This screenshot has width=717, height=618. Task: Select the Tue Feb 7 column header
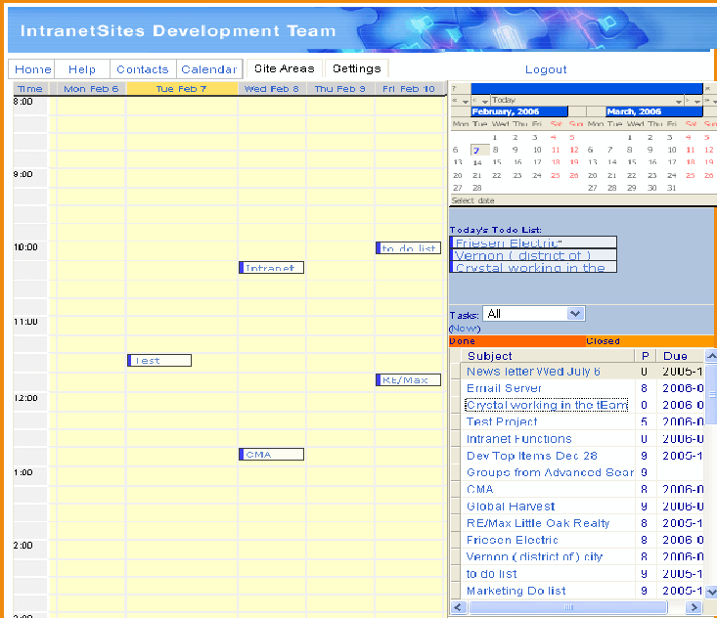click(x=182, y=89)
